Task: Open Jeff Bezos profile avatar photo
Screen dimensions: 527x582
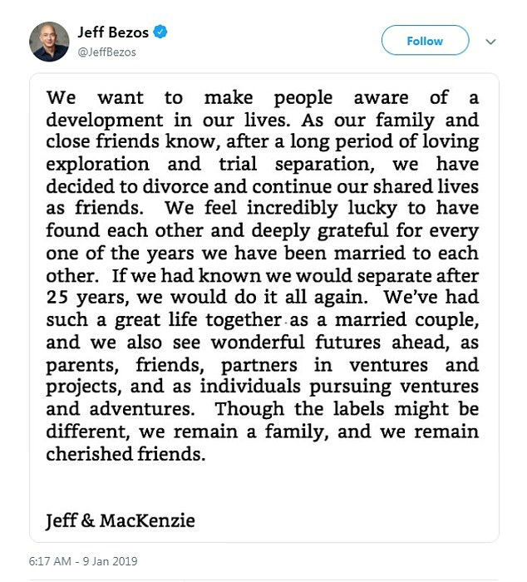Action: 49,42
